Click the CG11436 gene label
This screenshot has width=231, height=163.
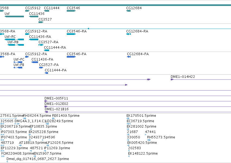[x=37, y=14]
